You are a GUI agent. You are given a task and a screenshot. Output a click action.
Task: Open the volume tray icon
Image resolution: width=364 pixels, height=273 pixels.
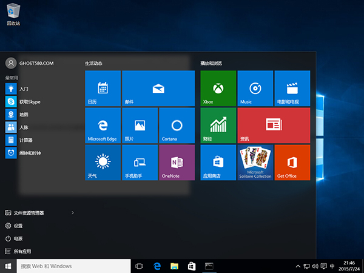(x=315, y=266)
